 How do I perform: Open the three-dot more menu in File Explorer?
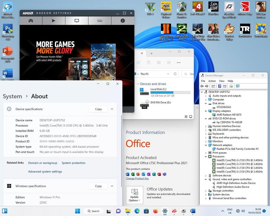(x=179, y=63)
